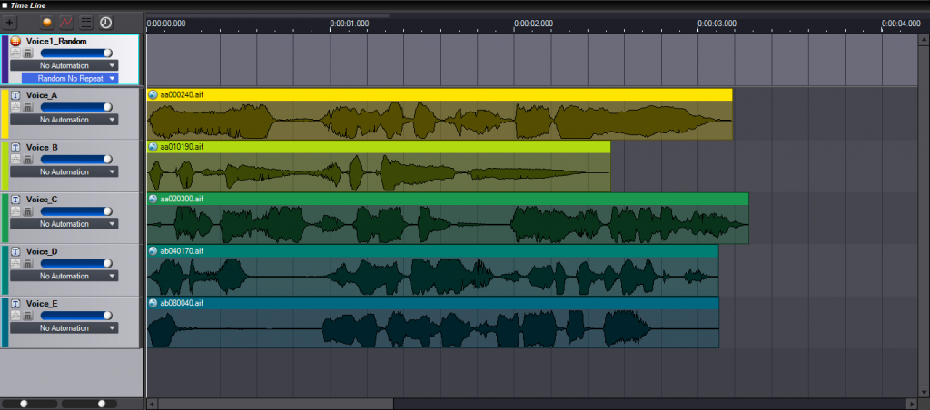Toggle the M mute button on Voice_A
The height and width of the screenshot is (410, 930).
click(27, 107)
